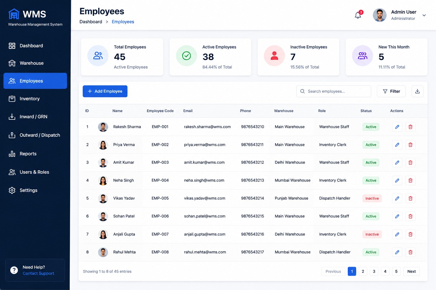Screen dimensions: 436x290
Task: Click the Contact Support link
Action: pos(38,274)
